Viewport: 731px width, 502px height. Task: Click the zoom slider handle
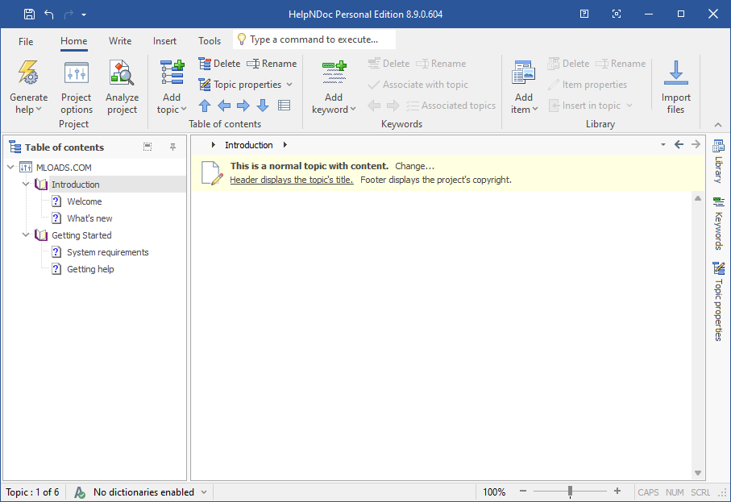point(570,491)
